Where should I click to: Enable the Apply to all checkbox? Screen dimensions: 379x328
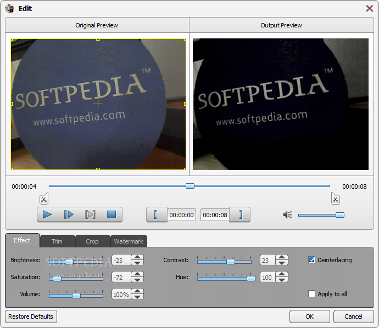click(x=312, y=294)
